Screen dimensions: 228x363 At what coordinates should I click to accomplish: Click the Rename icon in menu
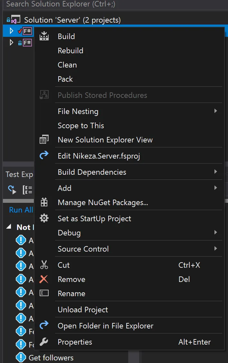[x=44, y=293]
